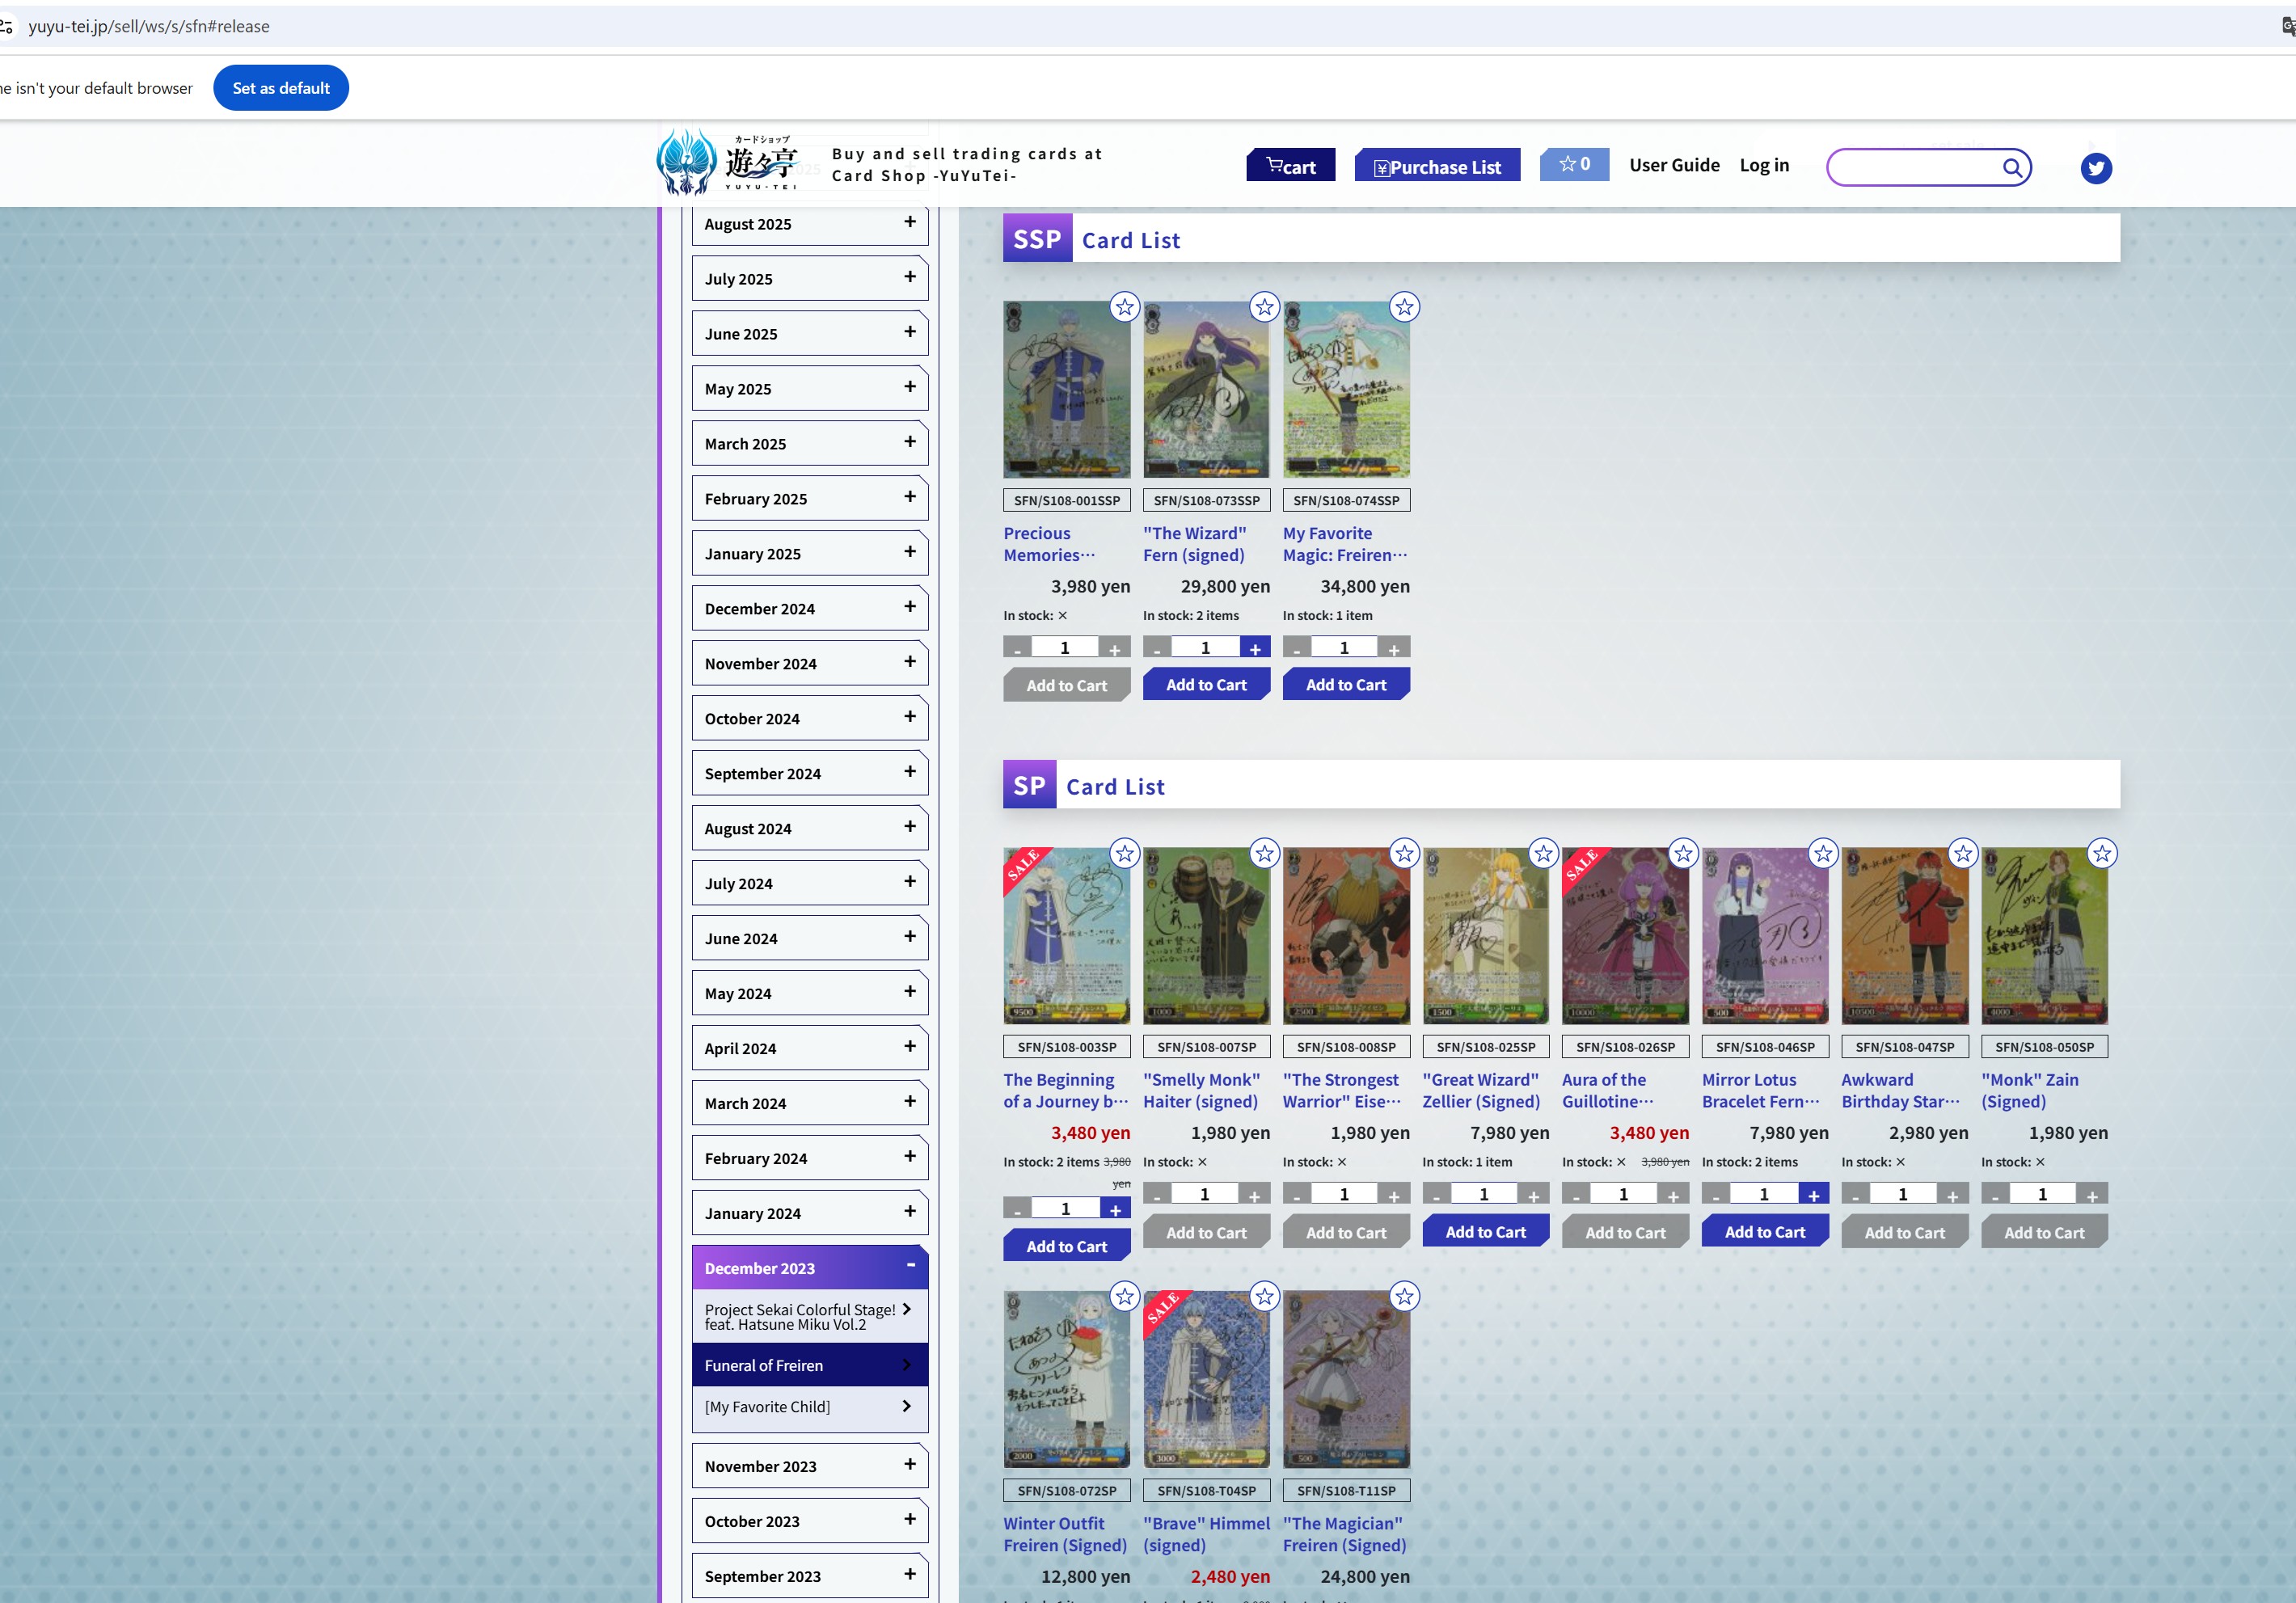
Task: Toggle favorite star on SFN/S108-074SSP Freiren card
Action: [1404, 307]
